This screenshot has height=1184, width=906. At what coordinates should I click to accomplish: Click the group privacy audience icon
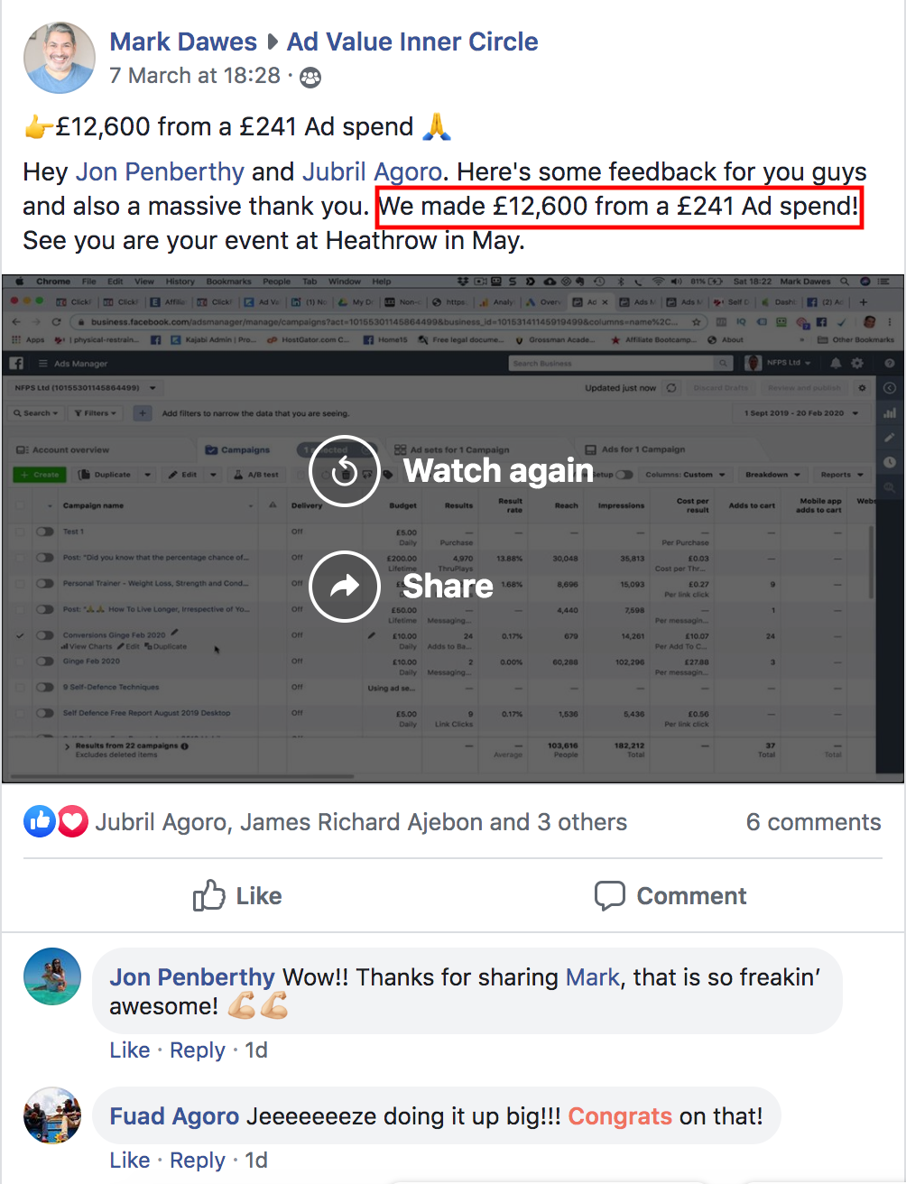tap(310, 78)
